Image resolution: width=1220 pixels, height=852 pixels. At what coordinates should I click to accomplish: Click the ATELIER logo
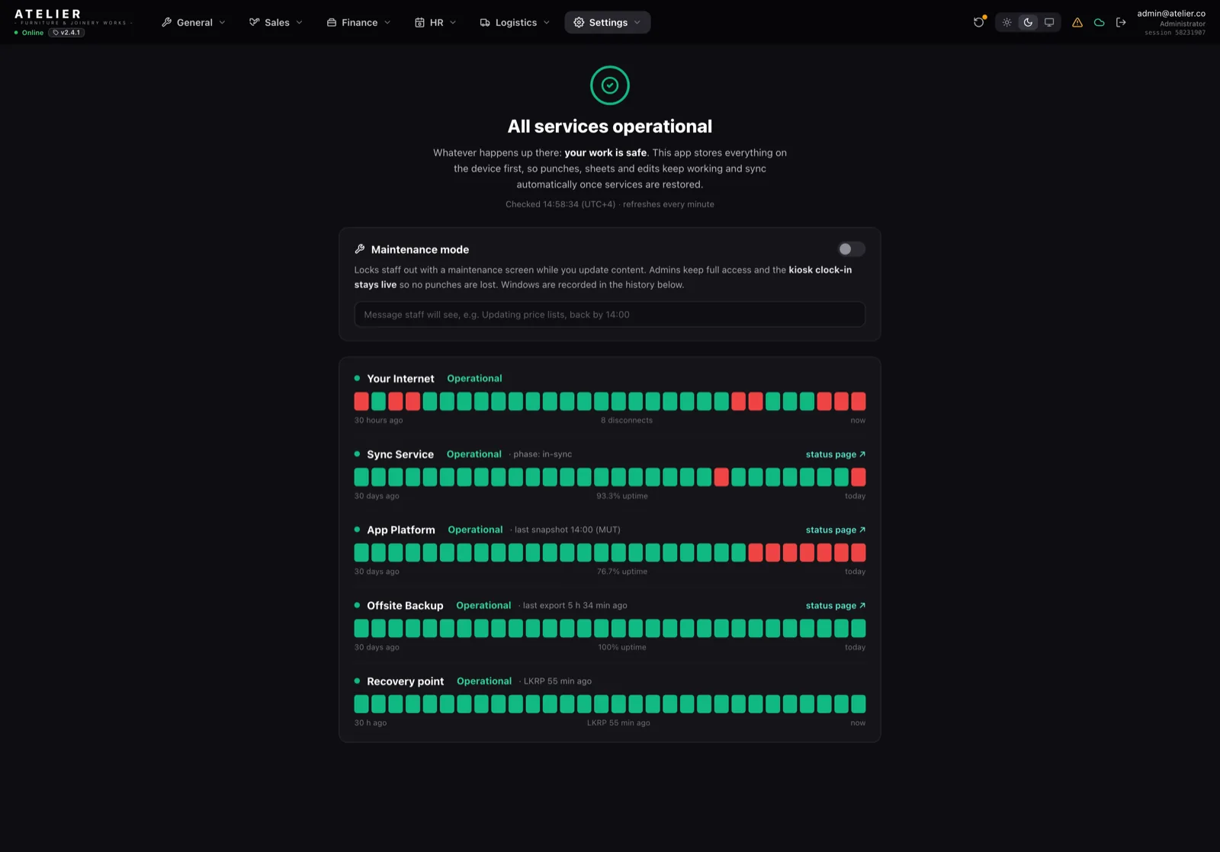(48, 14)
